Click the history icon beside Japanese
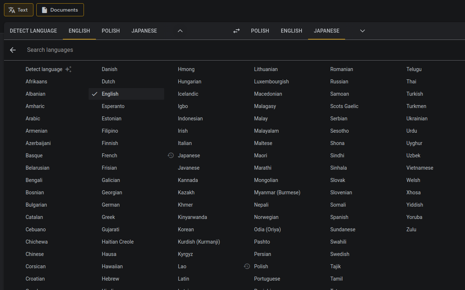465x290 pixels. (x=171, y=156)
